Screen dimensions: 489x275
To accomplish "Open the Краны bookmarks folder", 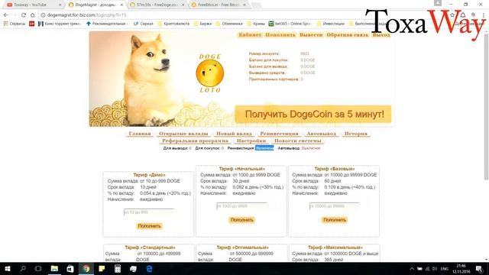I will click(x=256, y=24).
